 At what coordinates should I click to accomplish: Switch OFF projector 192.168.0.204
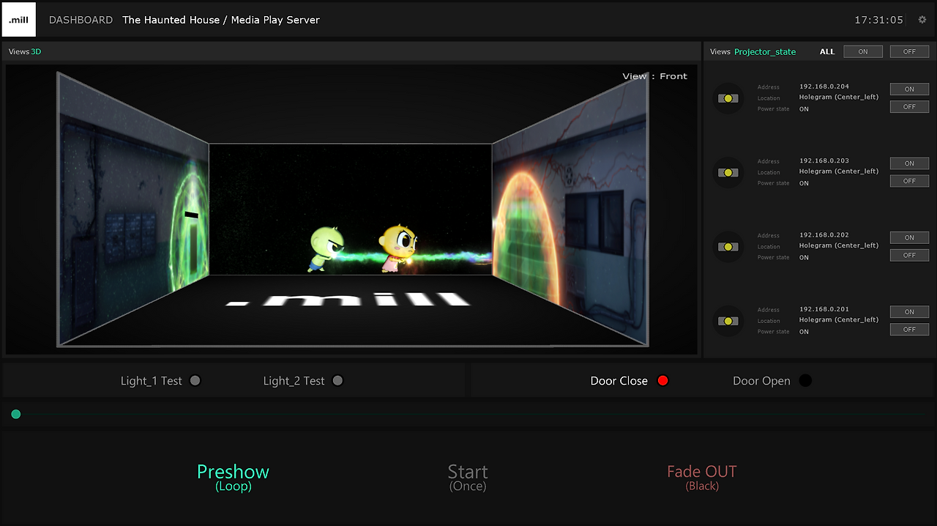(x=909, y=107)
